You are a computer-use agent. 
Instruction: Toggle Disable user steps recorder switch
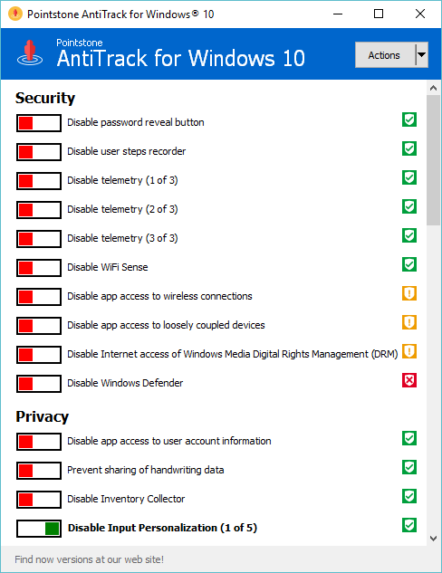[39, 152]
